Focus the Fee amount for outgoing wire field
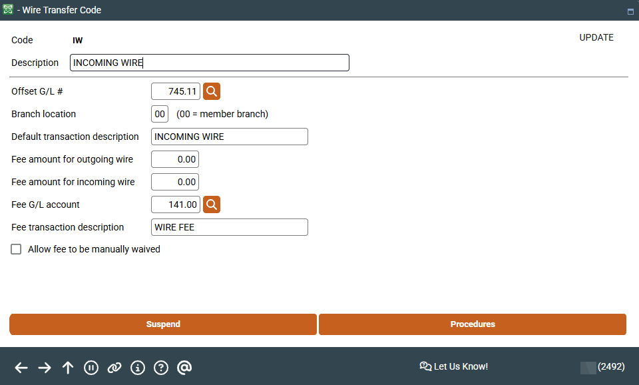The height and width of the screenshot is (385, 639). (175, 159)
